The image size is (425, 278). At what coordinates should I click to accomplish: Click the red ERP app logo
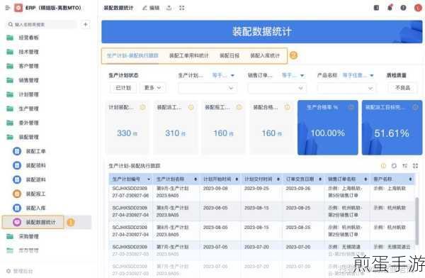pos(18,8)
